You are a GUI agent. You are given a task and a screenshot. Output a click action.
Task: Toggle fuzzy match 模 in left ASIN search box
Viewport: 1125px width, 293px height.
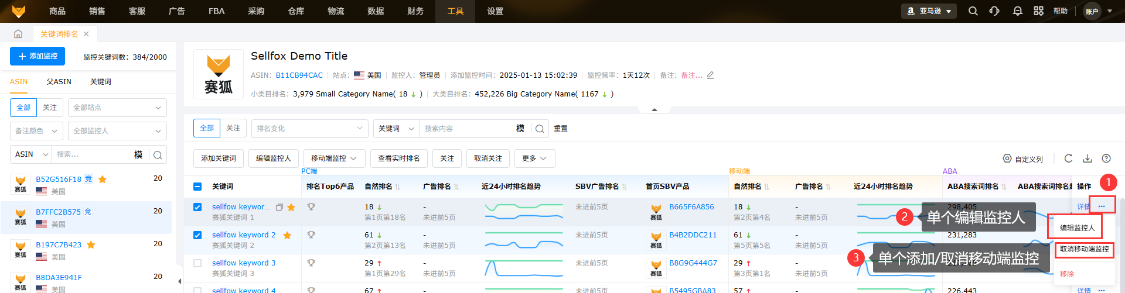coord(138,154)
